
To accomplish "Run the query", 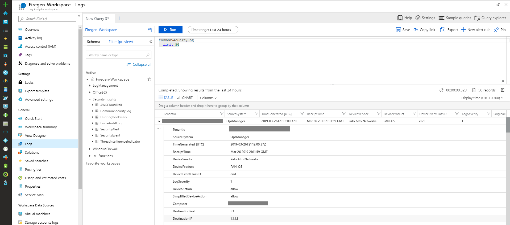I will (171, 30).
